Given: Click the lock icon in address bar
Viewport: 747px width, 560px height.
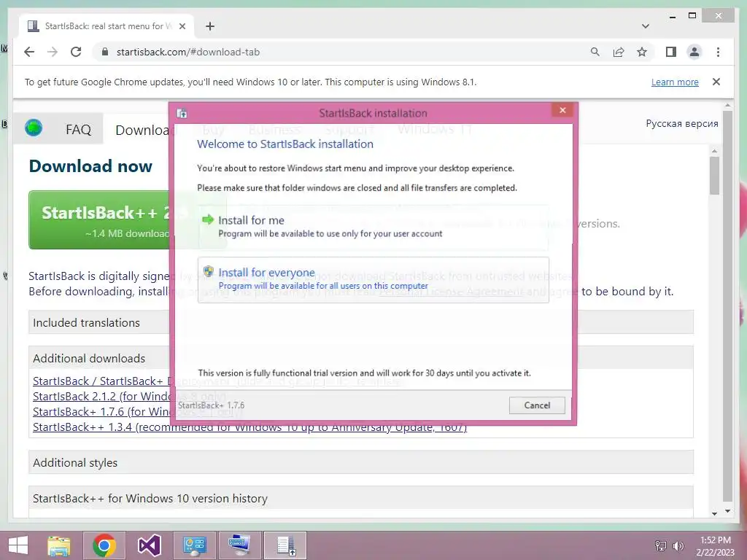Looking at the screenshot, I should click(x=105, y=52).
